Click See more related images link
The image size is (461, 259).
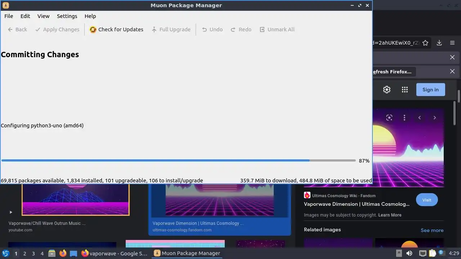pos(432,230)
